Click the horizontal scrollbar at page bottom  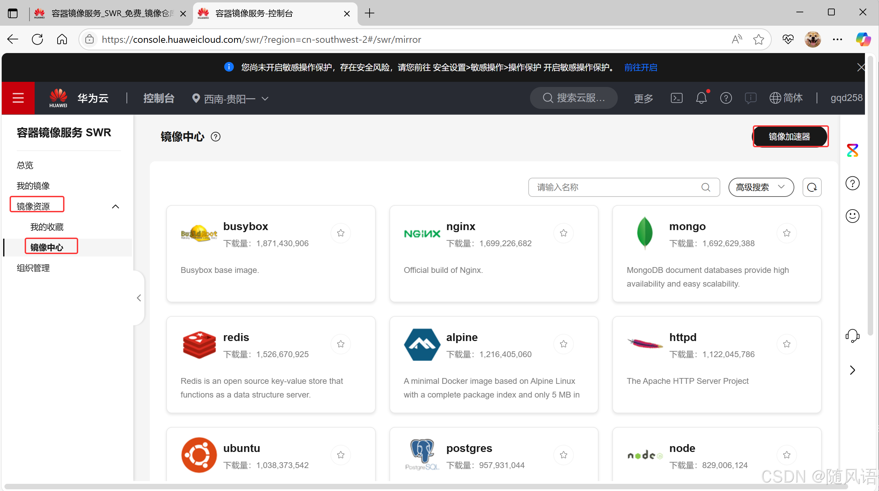coord(425,486)
